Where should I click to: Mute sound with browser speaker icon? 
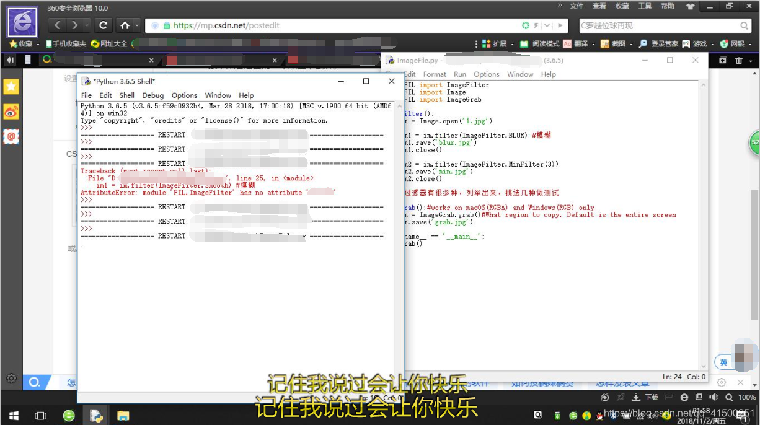[714, 397]
